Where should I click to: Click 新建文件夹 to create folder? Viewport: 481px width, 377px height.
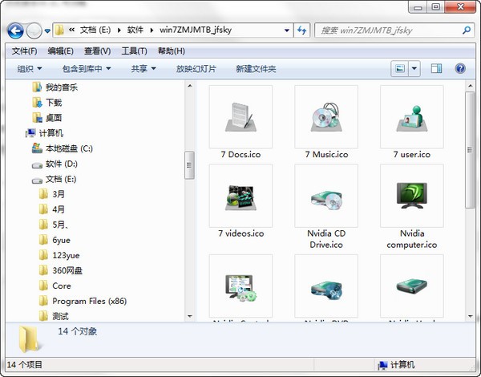(256, 68)
